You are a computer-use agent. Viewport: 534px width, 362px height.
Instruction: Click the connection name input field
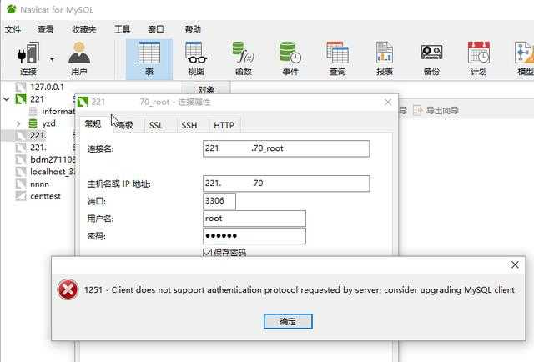click(286, 148)
